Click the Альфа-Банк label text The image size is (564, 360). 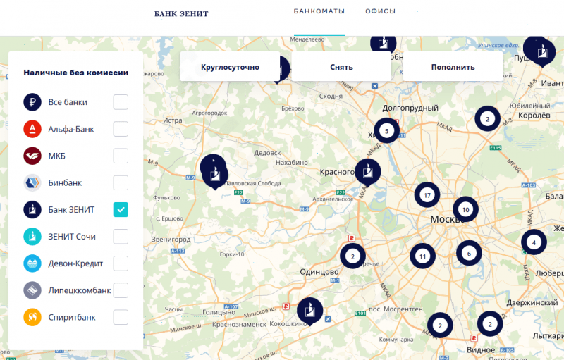[x=71, y=129]
